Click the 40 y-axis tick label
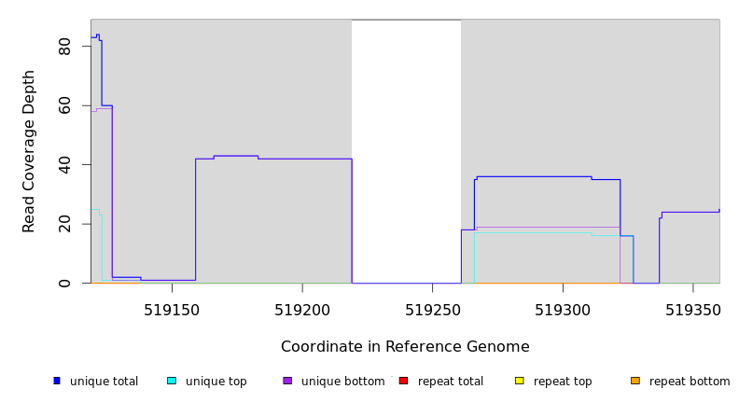Image resolution: width=739 pixels, height=403 pixels. point(64,165)
